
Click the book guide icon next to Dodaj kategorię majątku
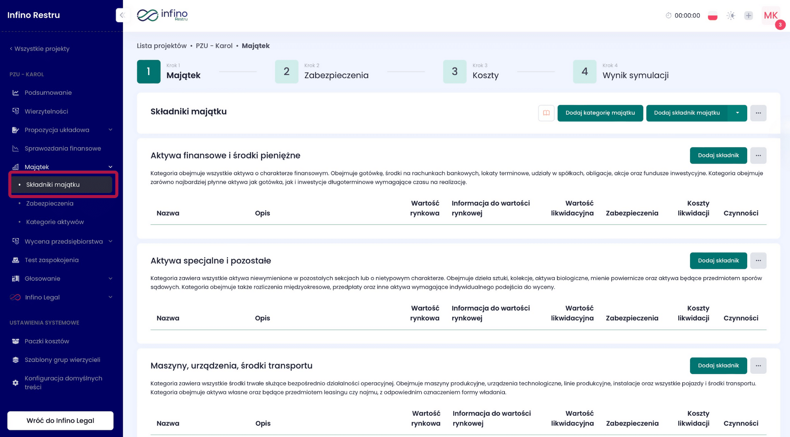point(546,113)
